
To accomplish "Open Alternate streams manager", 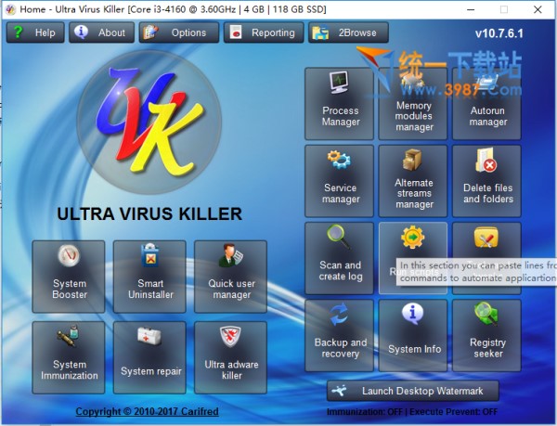I will 413,181.
